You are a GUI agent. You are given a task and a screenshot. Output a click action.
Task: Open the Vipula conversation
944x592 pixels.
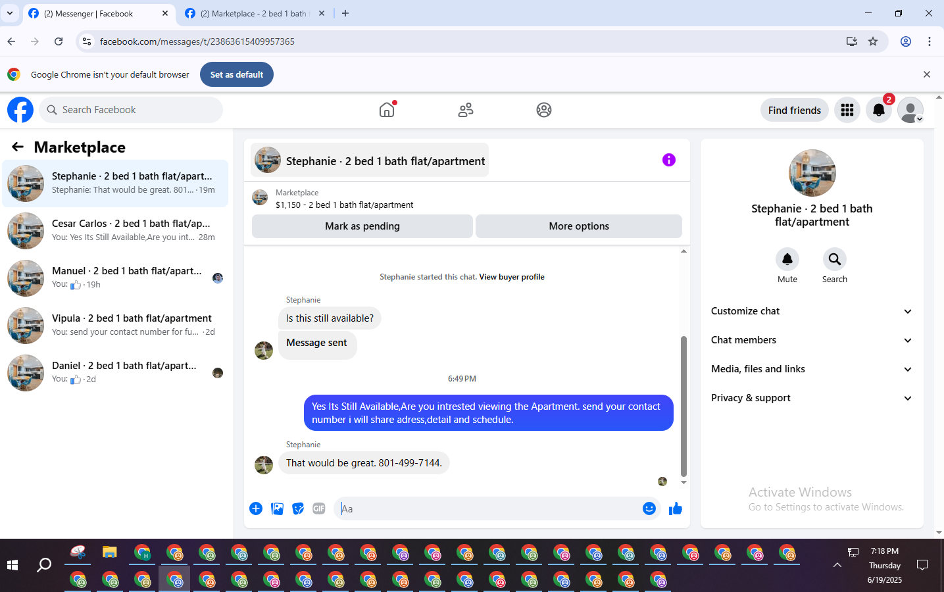tap(115, 326)
